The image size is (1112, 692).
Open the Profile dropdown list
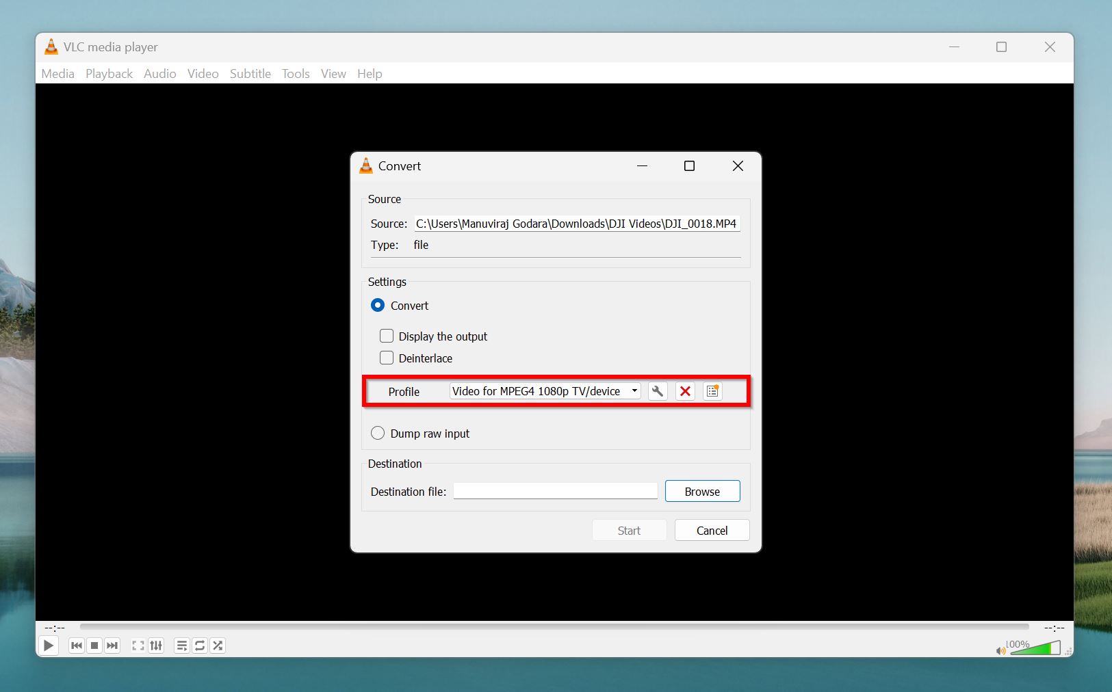click(x=545, y=391)
